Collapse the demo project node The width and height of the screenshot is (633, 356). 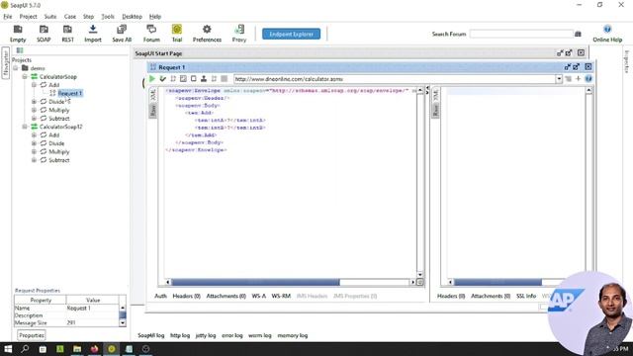point(16,68)
